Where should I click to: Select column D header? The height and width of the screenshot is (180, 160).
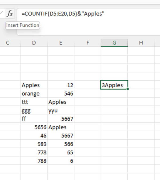[x=34, y=43]
